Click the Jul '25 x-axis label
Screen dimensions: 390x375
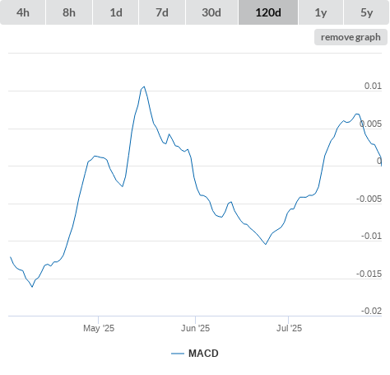(x=289, y=328)
